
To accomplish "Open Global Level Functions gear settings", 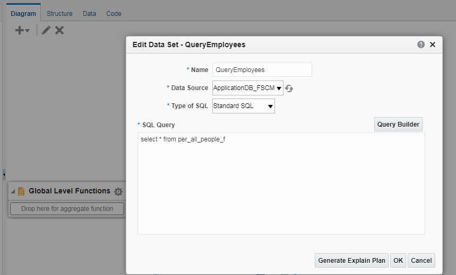I will 118,192.
